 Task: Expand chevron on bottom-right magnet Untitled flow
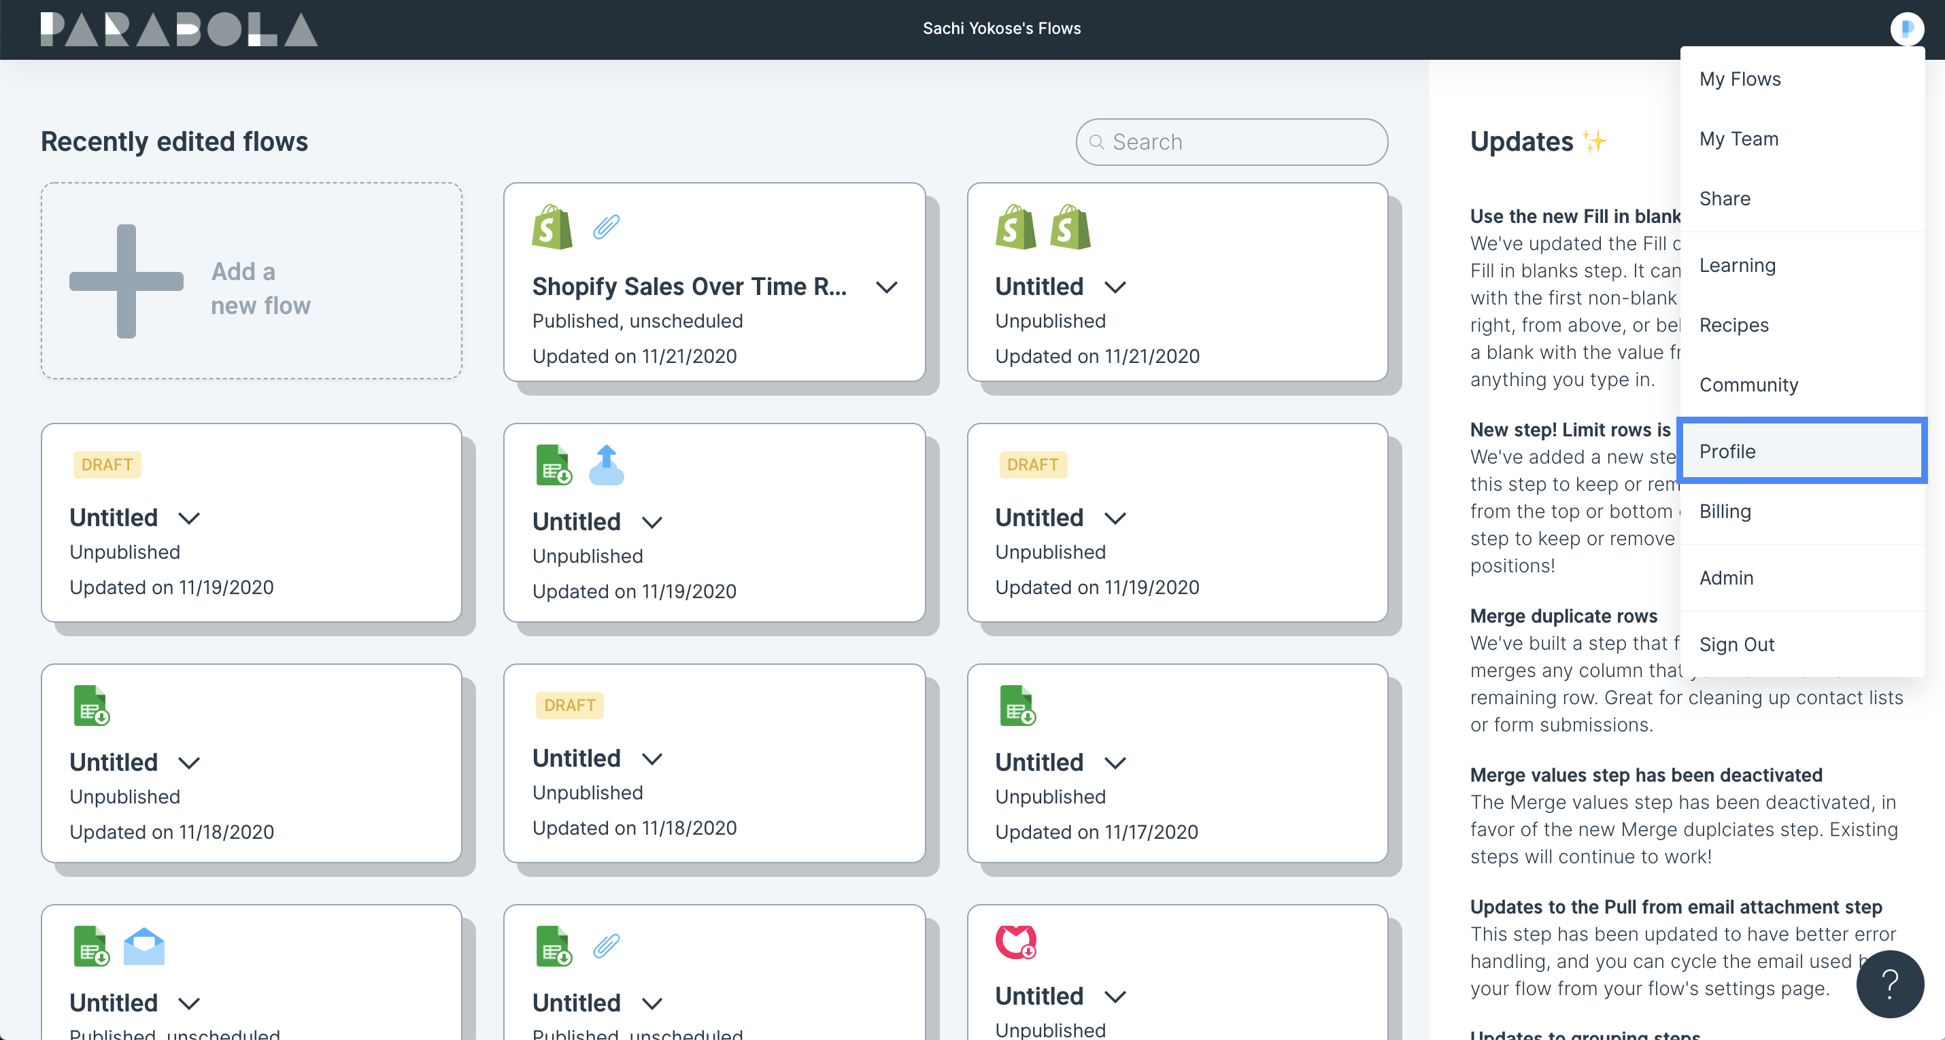coord(1115,997)
